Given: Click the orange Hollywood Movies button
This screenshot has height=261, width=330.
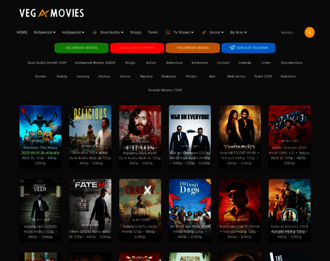Looking at the screenshot, I should pos(193,48).
